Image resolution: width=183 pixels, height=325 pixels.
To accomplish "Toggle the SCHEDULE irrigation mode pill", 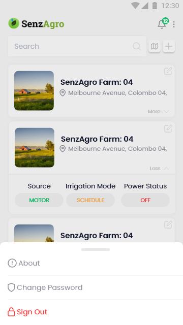I will click(x=90, y=200).
